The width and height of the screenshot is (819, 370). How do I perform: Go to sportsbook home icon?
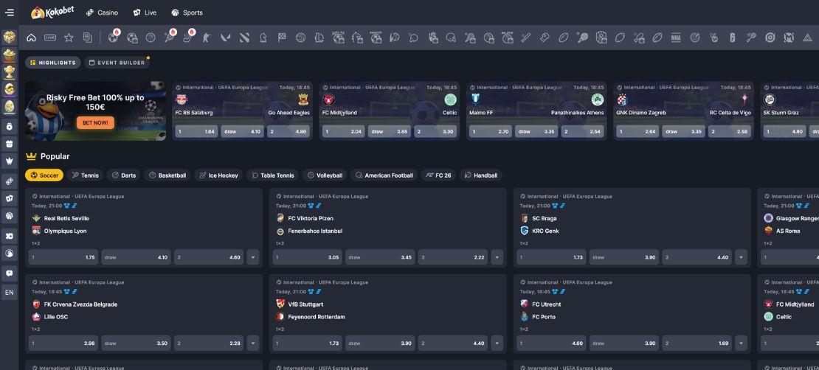tap(31, 38)
